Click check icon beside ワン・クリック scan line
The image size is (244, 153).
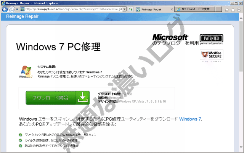coord(20,135)
